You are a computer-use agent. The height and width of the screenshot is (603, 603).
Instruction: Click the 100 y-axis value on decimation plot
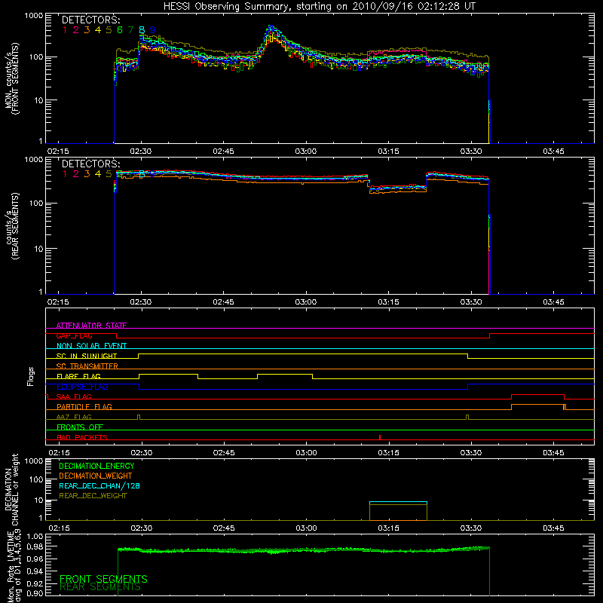click(x=36, y=479)
